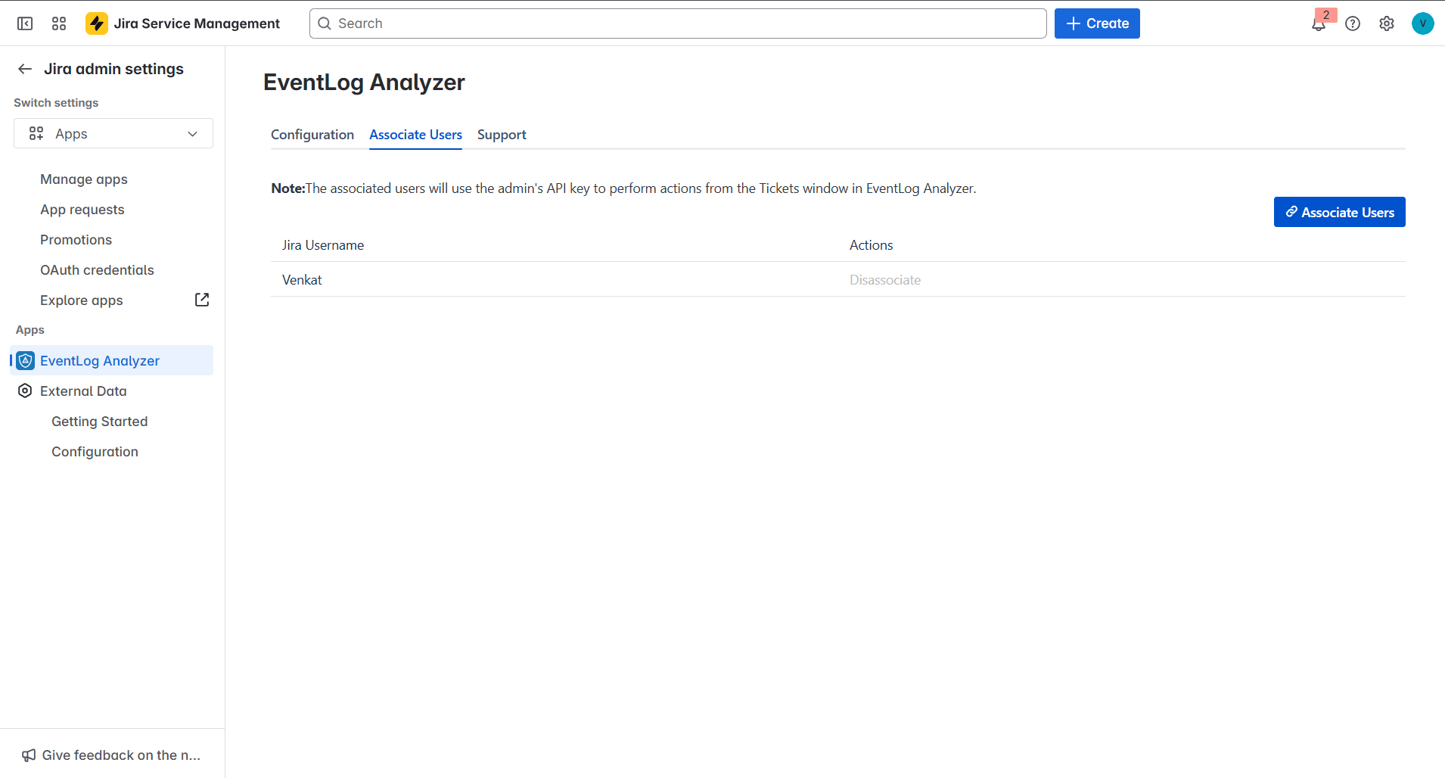Click the feedback megaphone icon
Screen dimensions: 1445x778
point(29,755)
